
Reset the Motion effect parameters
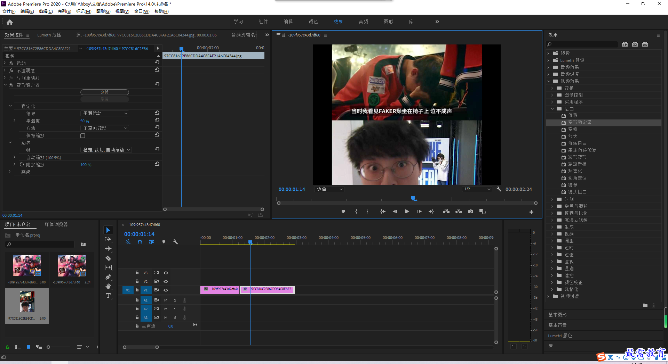coord(157,63)
